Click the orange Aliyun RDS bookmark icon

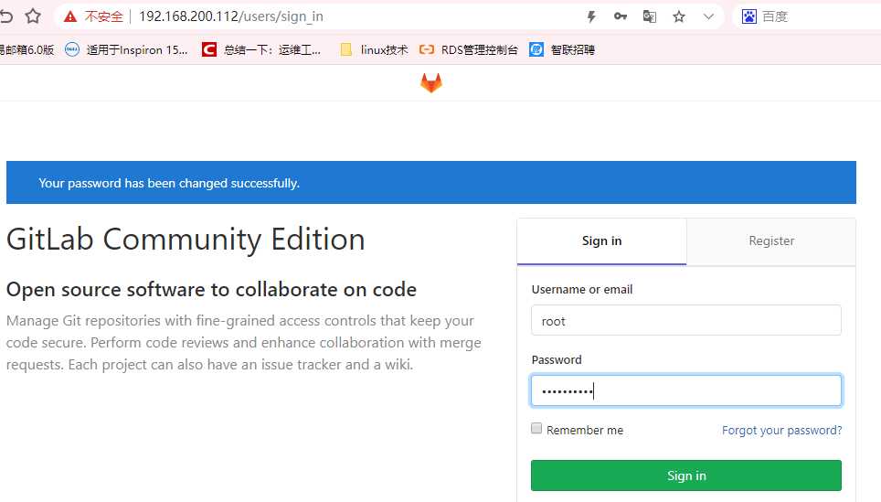(x=427, y=49)
